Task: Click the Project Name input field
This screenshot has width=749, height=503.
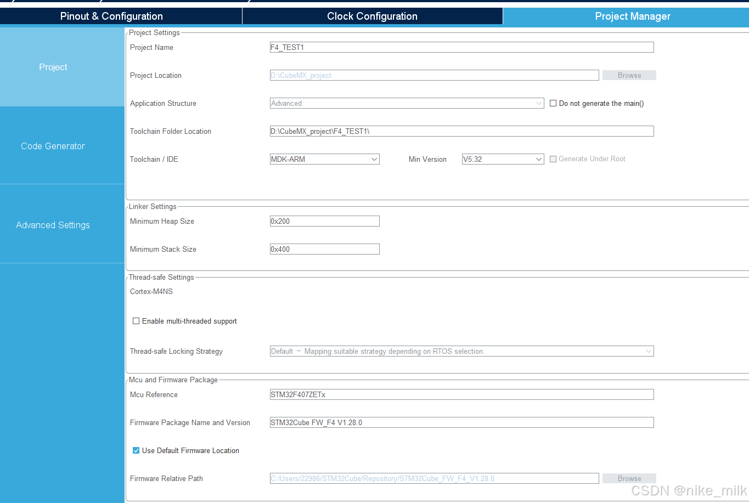Action: point(461,47)
